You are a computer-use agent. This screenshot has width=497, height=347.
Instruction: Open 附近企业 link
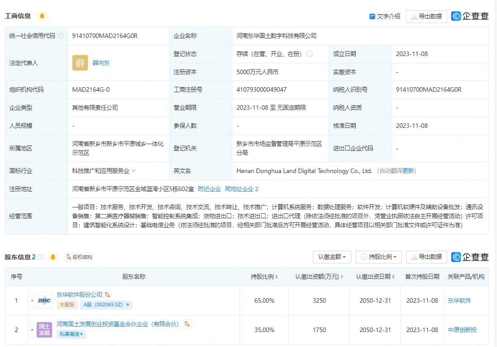click(x=209, y=189)
